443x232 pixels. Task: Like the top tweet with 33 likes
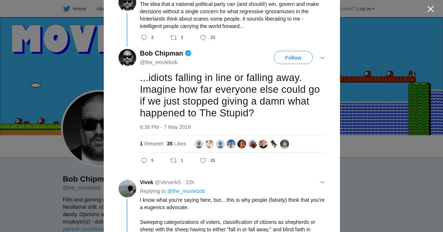pos(203,38)
